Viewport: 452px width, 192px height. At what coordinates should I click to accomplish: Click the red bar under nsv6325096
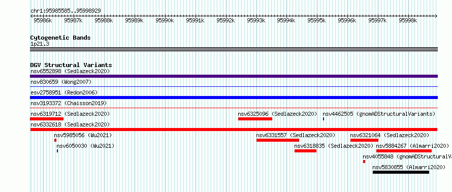(255, 119)
